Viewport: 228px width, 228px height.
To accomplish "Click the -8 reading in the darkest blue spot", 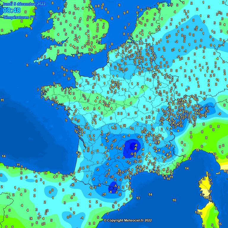I will (x=135, y=148).
